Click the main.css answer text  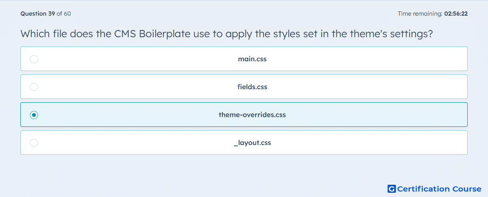pos(252,59)
